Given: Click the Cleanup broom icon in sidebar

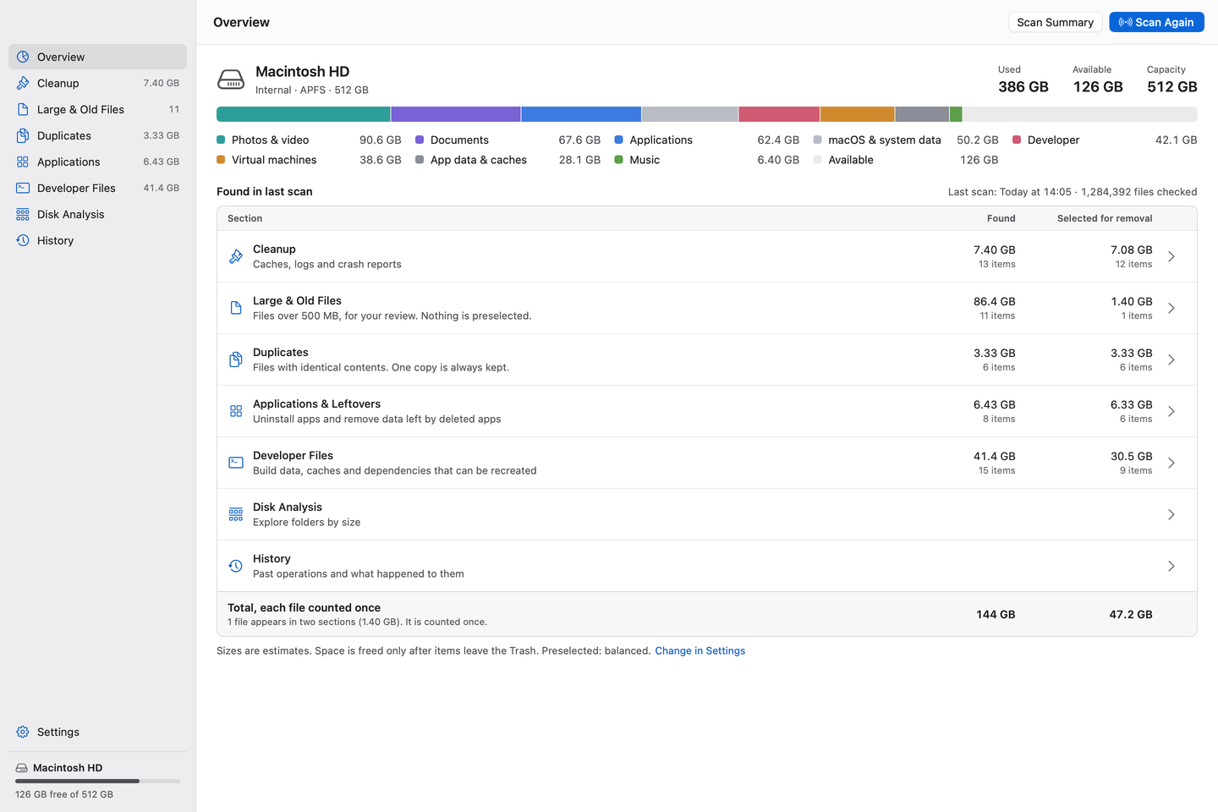Looking at the screenshot, I should [23, 83].
